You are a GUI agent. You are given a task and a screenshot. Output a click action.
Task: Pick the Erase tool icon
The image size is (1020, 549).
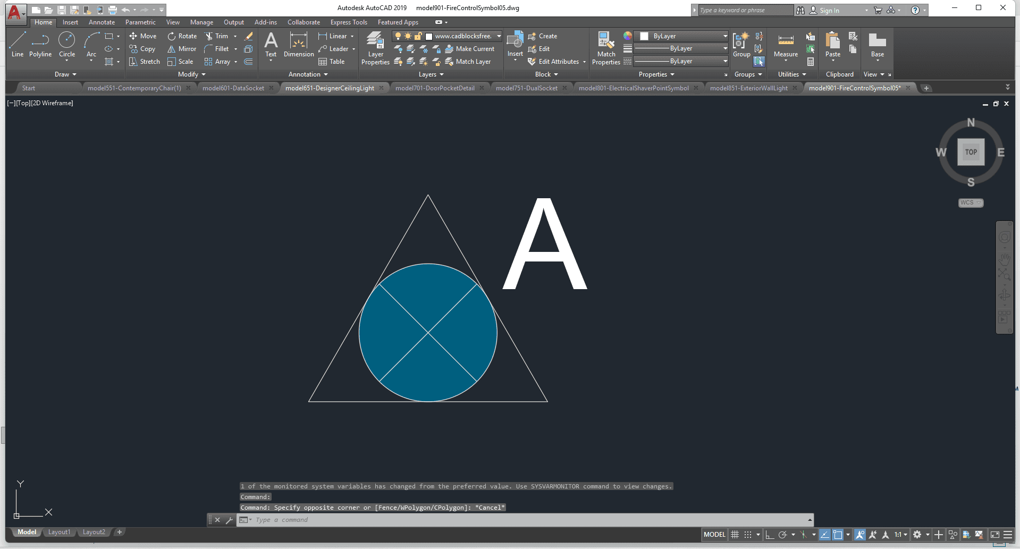(x=248, y=36)
